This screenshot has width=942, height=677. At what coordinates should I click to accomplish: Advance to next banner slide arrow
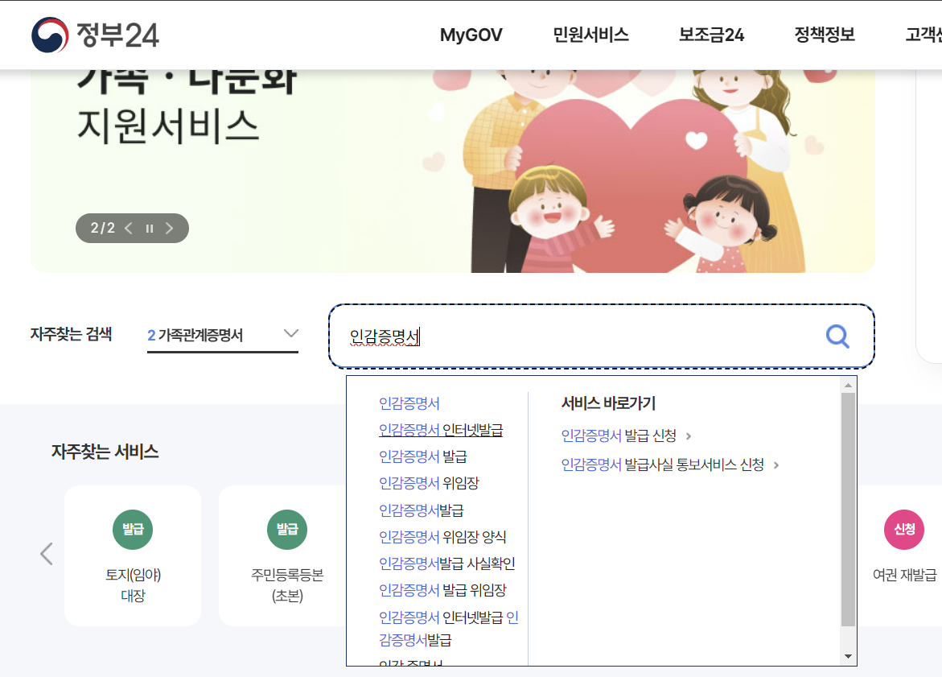[170, 229]
